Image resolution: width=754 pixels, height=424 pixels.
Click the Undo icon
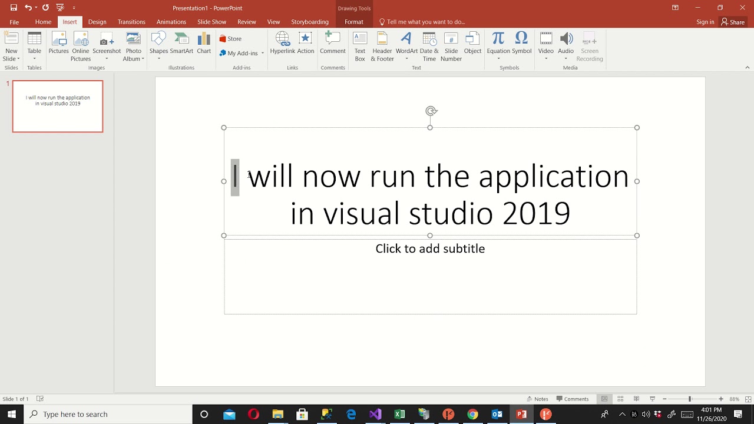coord(28,8)
